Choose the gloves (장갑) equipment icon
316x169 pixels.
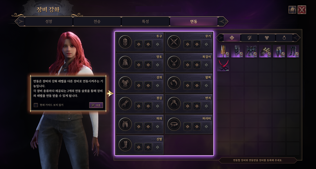click(x=125, y=103)
